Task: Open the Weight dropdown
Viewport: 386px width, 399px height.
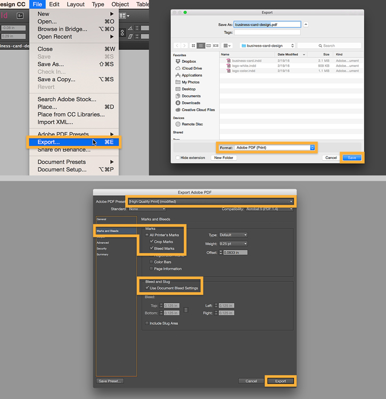Action: (x=233, y=244)
